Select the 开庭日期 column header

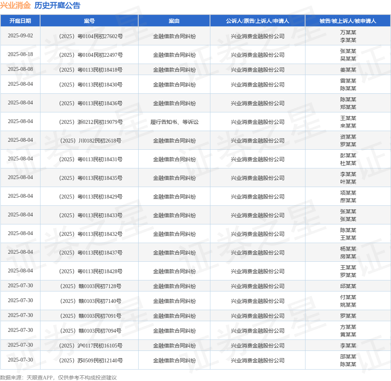20,21
